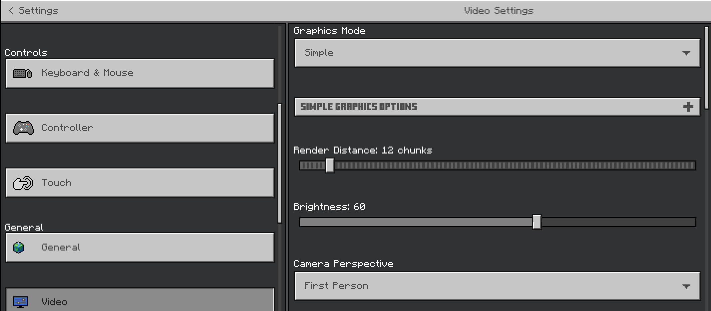Click the Video monitor icon
The image size is (711, 311).
pos(20,302)
